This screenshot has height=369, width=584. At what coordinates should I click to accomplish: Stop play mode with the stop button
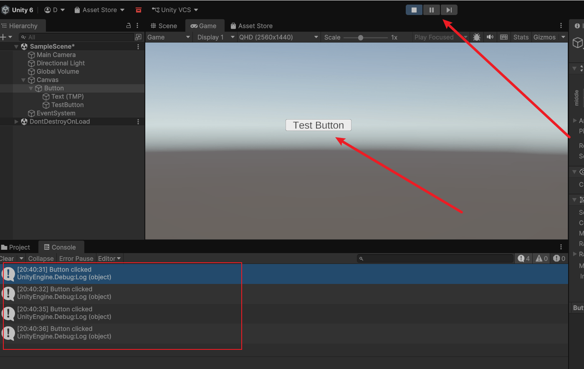tap(414, 10)
